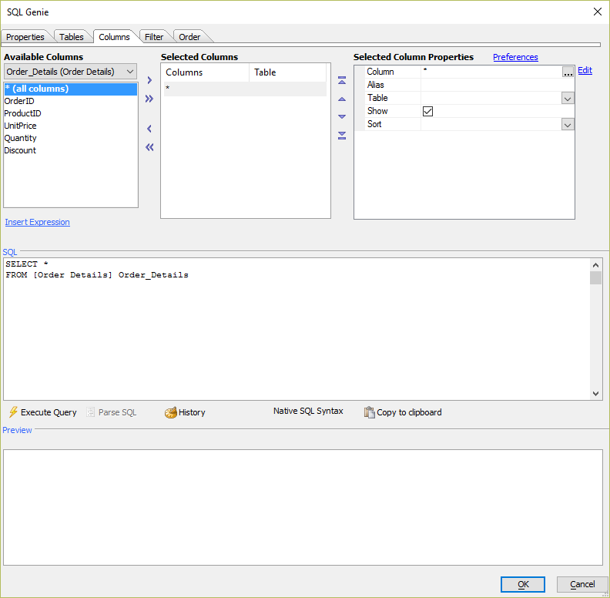This screenshot has width=610, height=598.
Task: Click inside the SQL text editor
Action: click(x=297, y=329)
